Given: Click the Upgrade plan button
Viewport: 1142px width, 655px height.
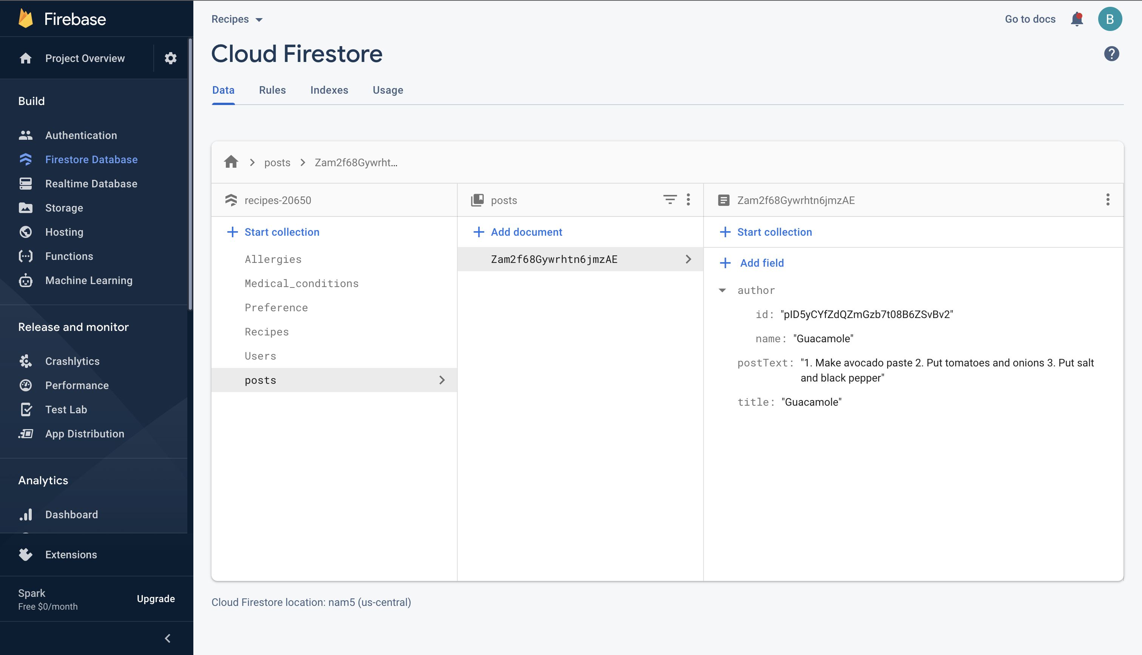Looking at the screenshot, I should point(156,598).
